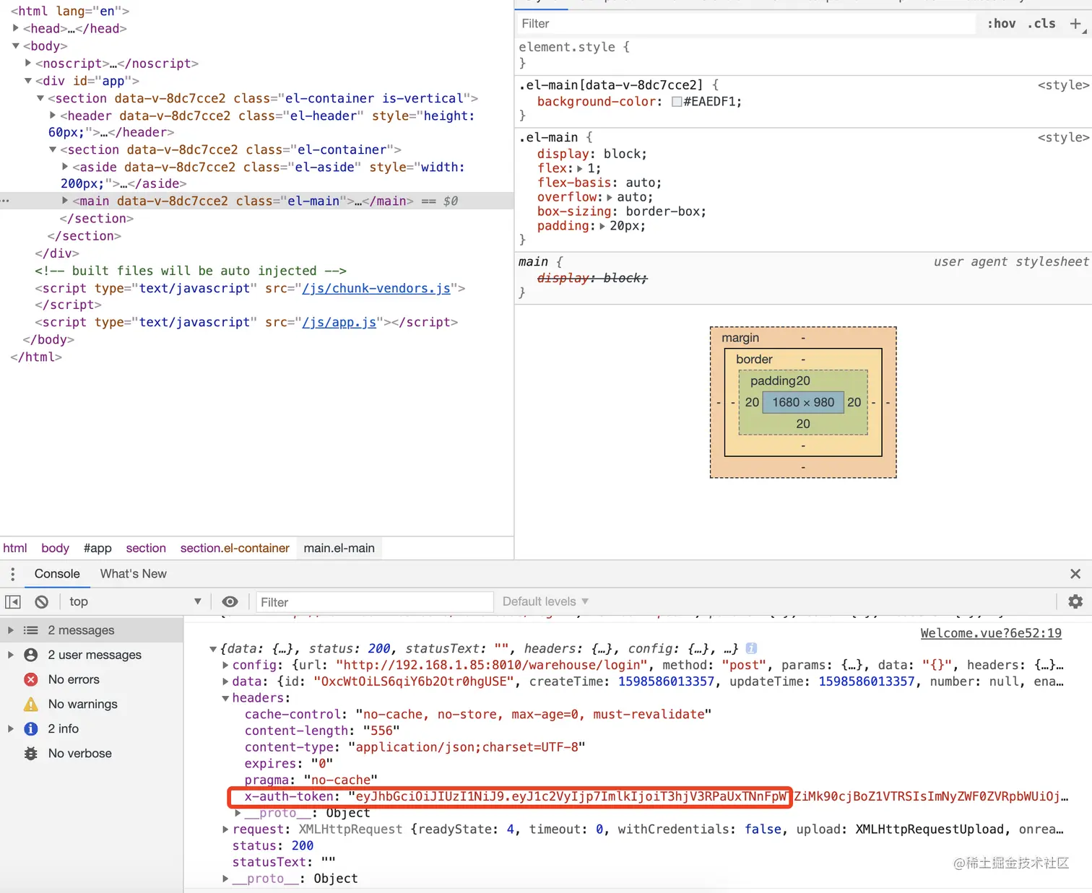Toggle the console sidebar panel icon
1092x893 pixels.
[13, 602]
